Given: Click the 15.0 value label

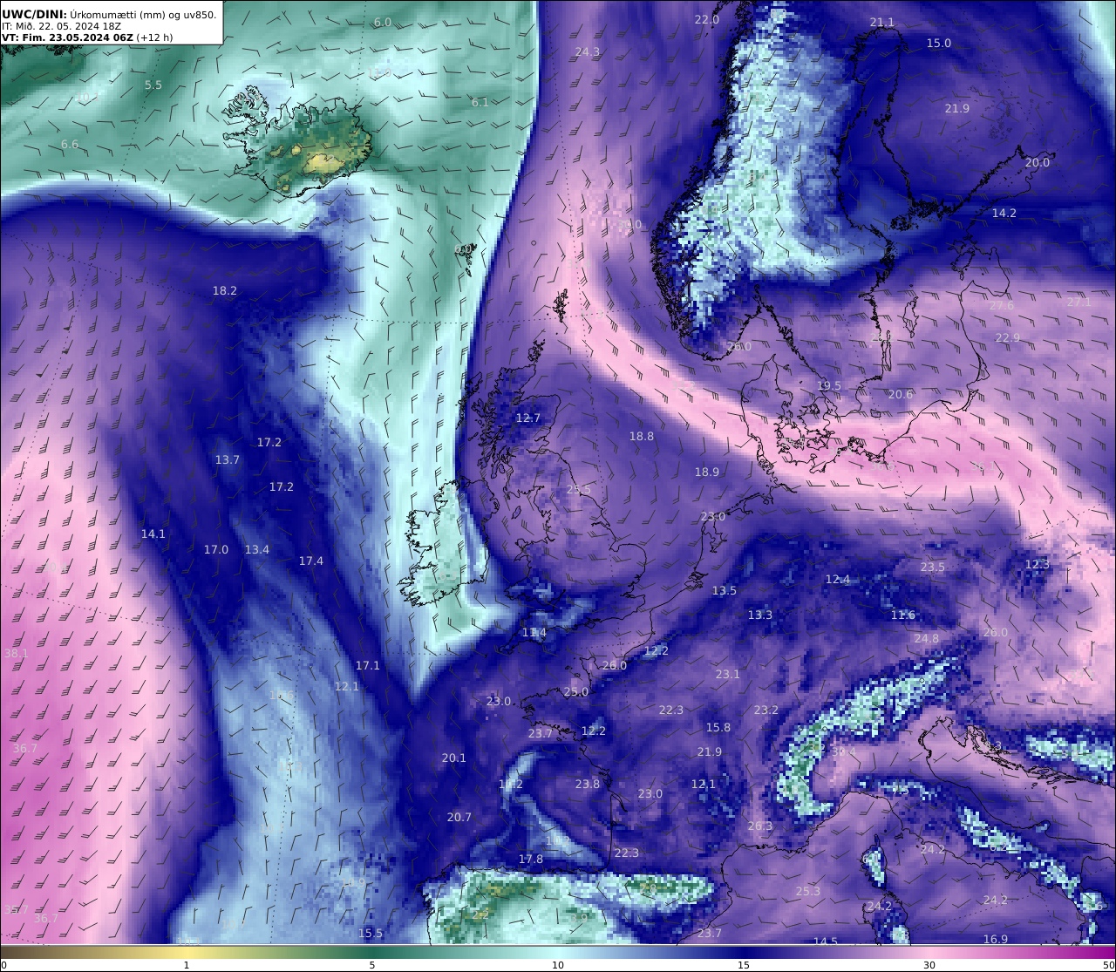Looking at the screenshot, I should tap(938, 43).
